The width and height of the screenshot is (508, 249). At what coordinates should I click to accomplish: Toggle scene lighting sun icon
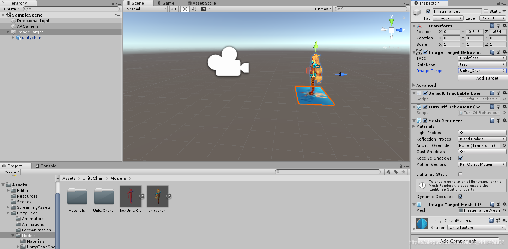pos(185,9)
